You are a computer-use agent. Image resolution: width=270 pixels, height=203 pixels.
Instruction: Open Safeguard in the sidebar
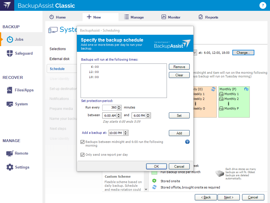coord(21,53)
